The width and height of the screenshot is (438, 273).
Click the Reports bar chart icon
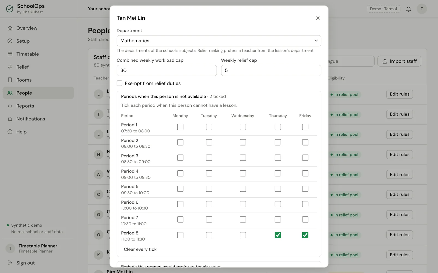10,106
